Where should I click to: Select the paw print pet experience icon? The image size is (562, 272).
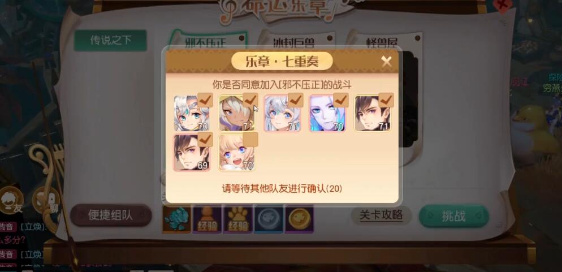238,219
